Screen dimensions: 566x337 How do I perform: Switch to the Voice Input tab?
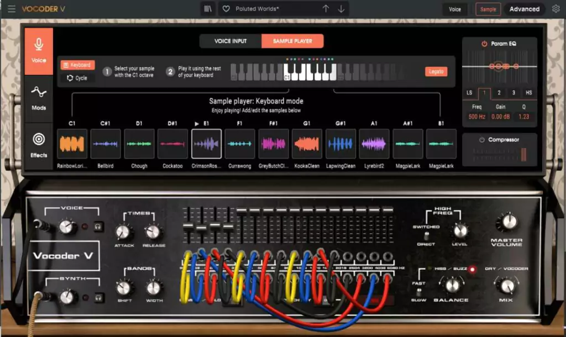[x=230, y=41]
